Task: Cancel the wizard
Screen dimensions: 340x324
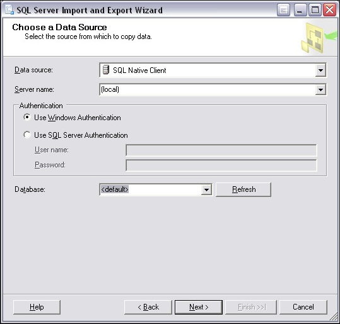Action: pyautogui.click(x=303, y=307)
